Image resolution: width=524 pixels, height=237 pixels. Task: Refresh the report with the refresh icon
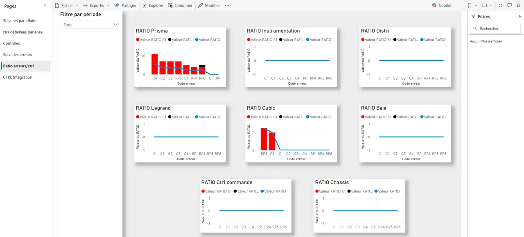click(x=500, y=5)
